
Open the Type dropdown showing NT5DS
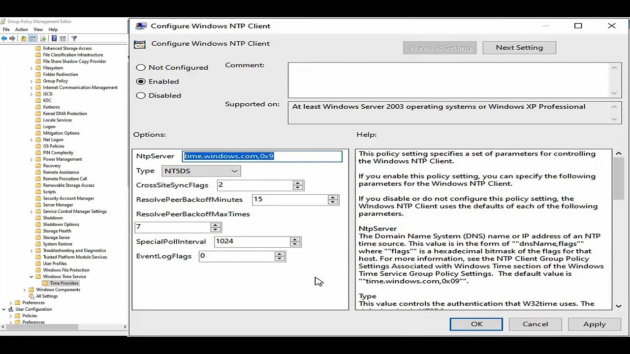201,171
